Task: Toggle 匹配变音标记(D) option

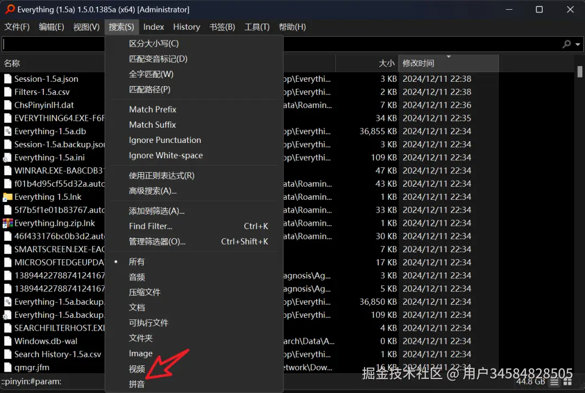Action: tap(194, 59)
